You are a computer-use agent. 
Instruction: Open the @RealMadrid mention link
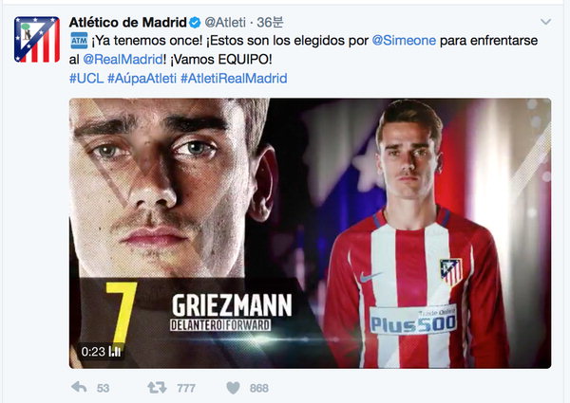click(x=123, y=59)
